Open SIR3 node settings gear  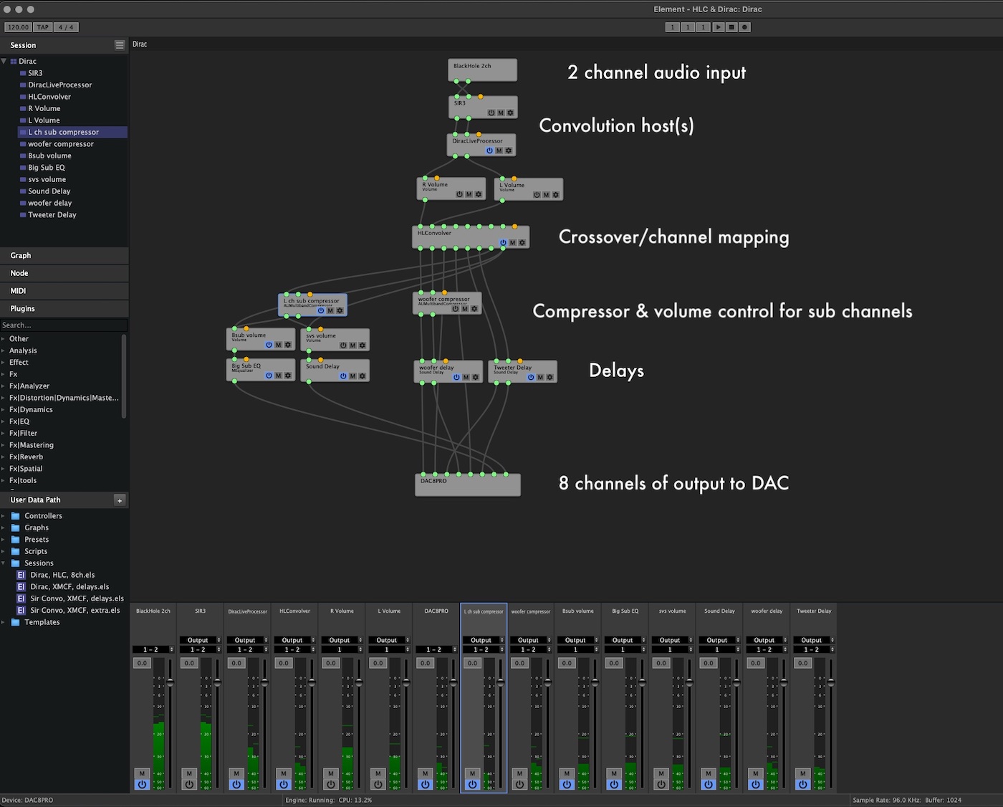point(510,113)
